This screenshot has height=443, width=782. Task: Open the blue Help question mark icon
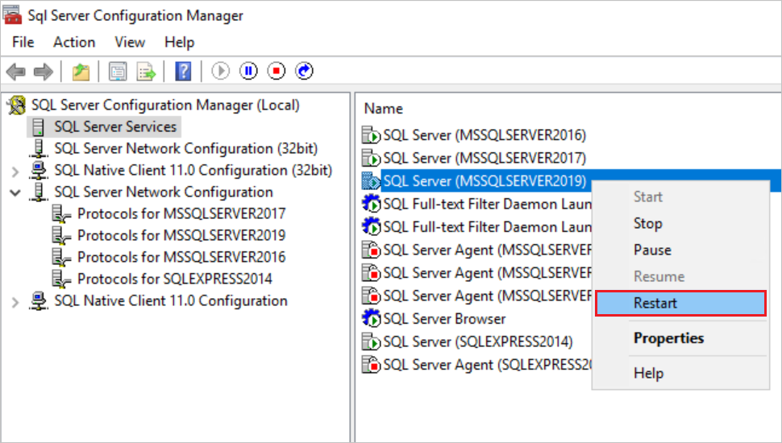(182, 72)
